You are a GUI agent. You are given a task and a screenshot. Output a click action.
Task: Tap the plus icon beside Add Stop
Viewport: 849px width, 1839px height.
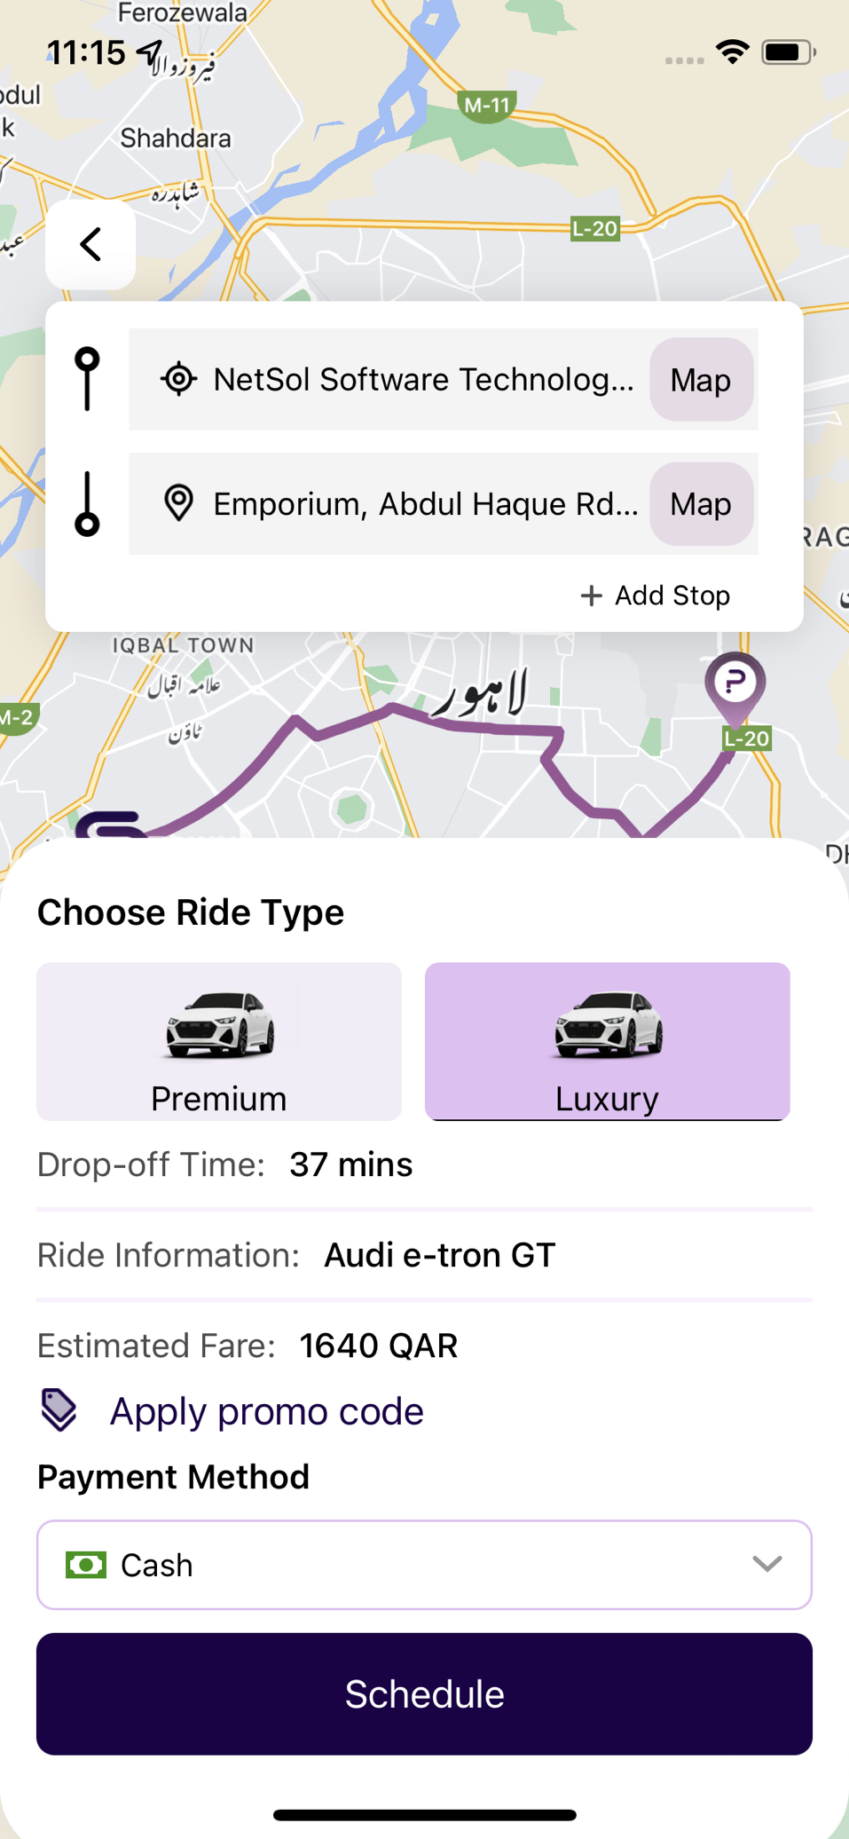pyautogui.click(x=591, y=596)
